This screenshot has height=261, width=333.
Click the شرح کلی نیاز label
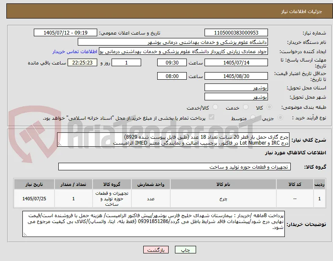pyautogui.click(x=309, y=140)
